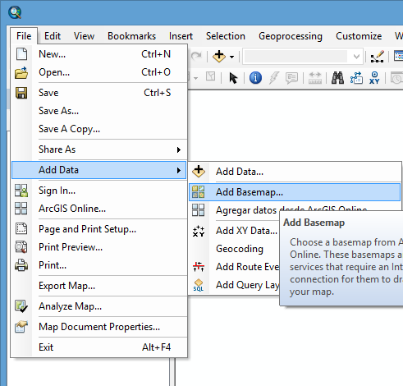Open the Time Slider window icon

pos(396,78)
